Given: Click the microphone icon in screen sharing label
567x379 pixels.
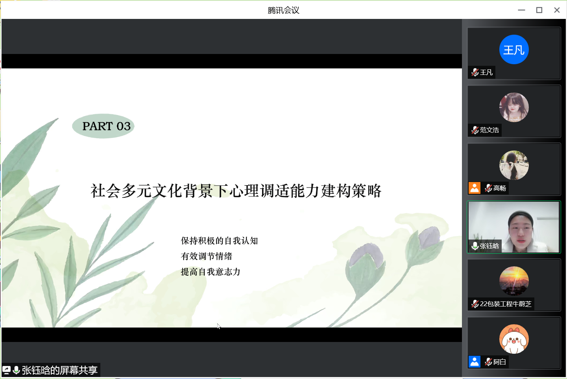Looking at the screenshot, I should click(16, 370).
